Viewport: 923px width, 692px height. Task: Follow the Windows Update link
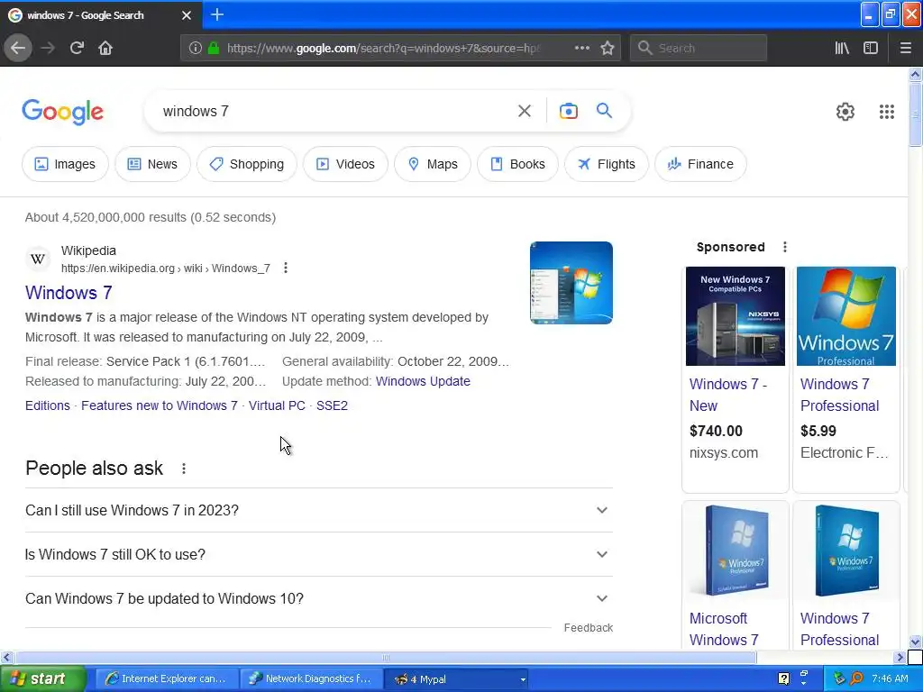(423, 381)
